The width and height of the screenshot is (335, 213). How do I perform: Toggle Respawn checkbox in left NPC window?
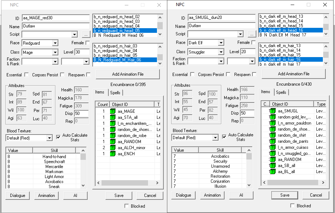coord(88,75)
